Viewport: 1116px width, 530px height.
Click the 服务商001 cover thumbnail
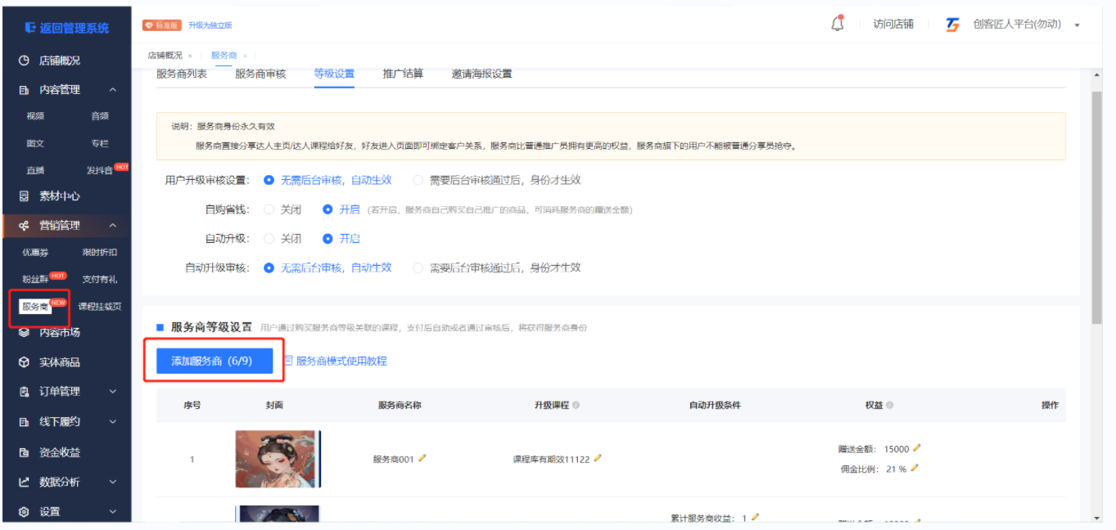pyautogui.click(x=278, y=460)
